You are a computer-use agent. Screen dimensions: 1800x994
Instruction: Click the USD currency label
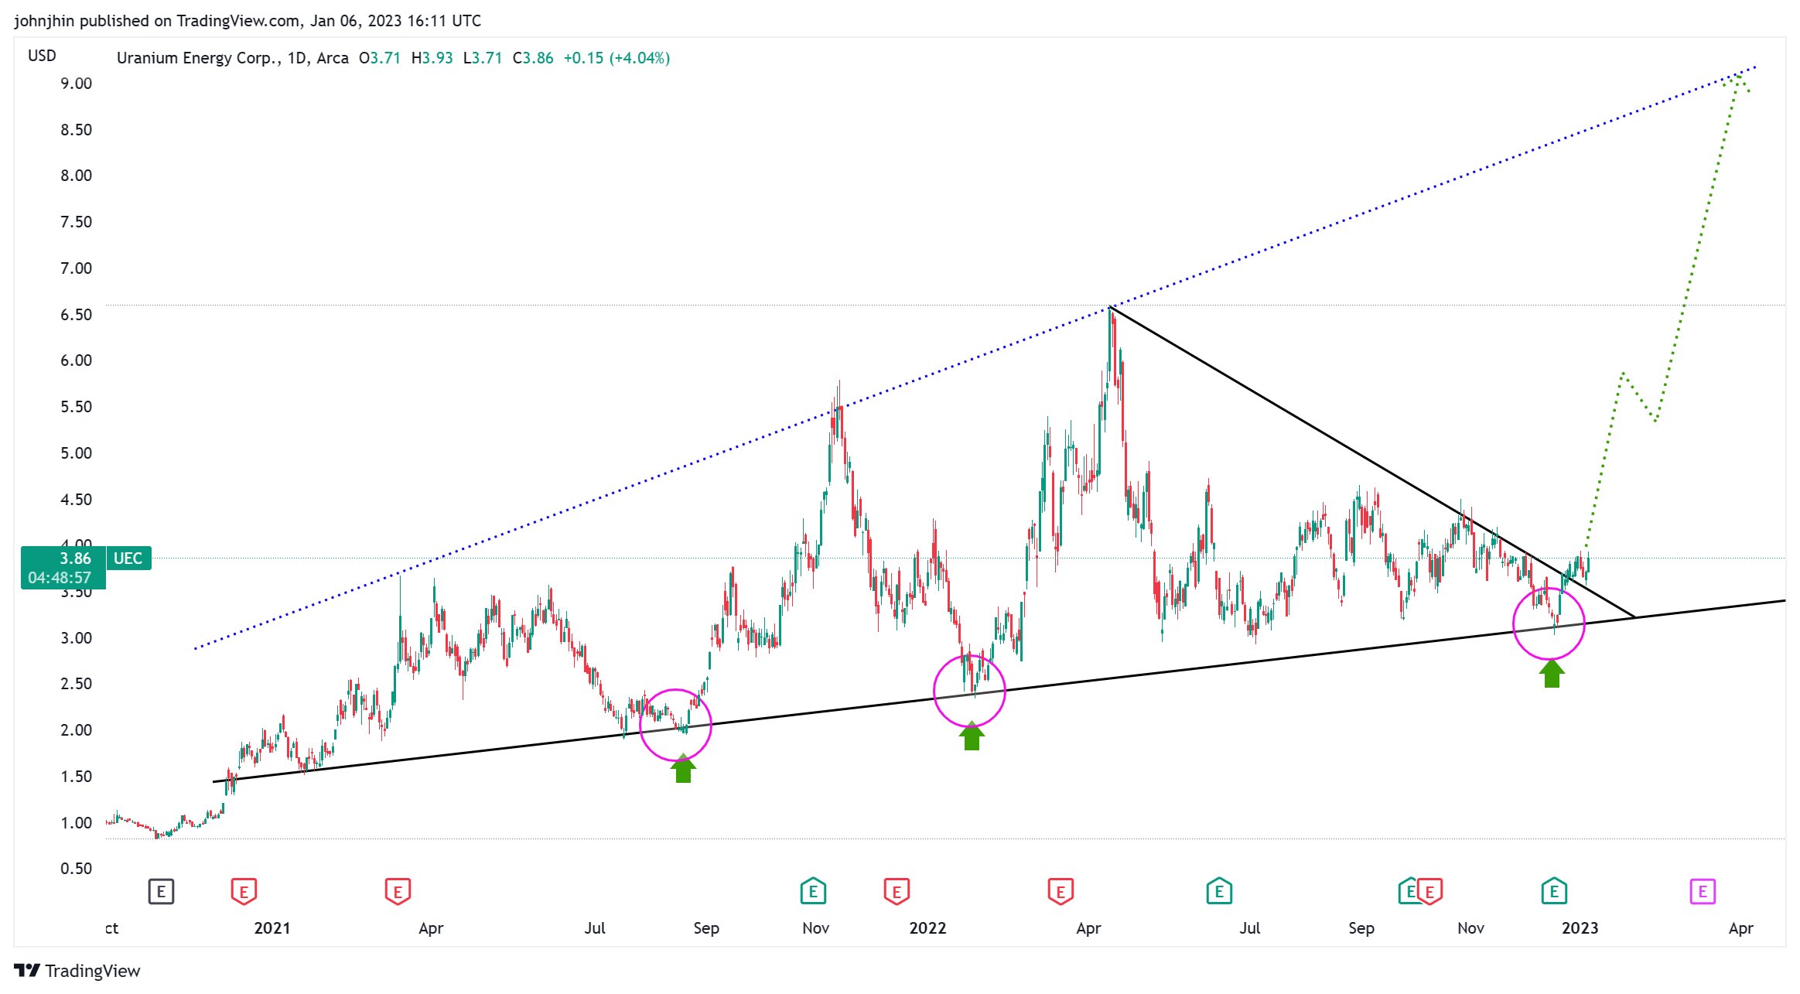[42, 56]
